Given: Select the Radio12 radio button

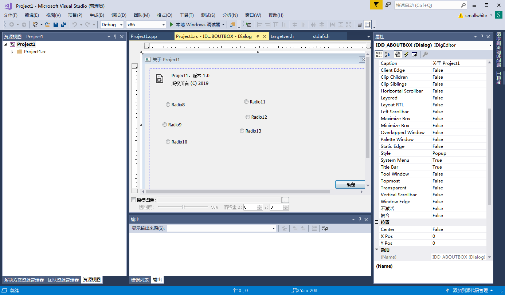Looking at the screenshot, I should [248, 117].
